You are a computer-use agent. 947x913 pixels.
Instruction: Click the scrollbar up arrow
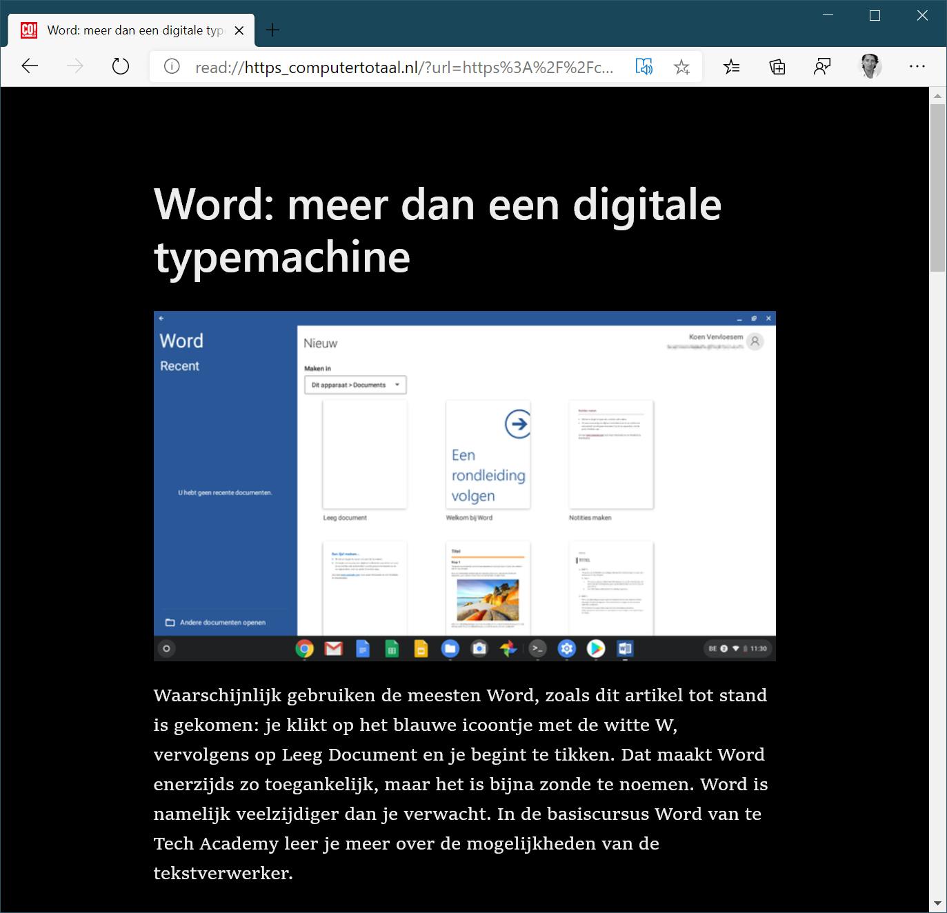[x=937, y=95]
